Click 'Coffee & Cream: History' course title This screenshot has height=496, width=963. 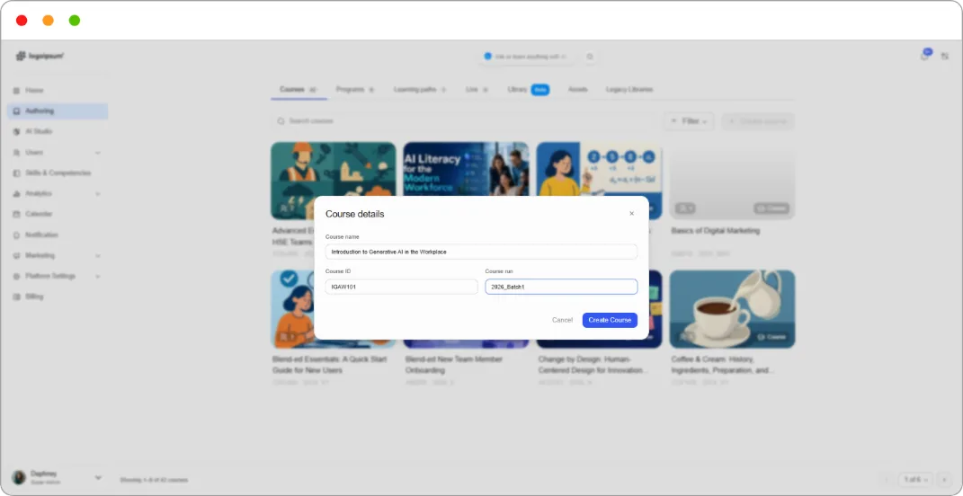coord(723,365)
